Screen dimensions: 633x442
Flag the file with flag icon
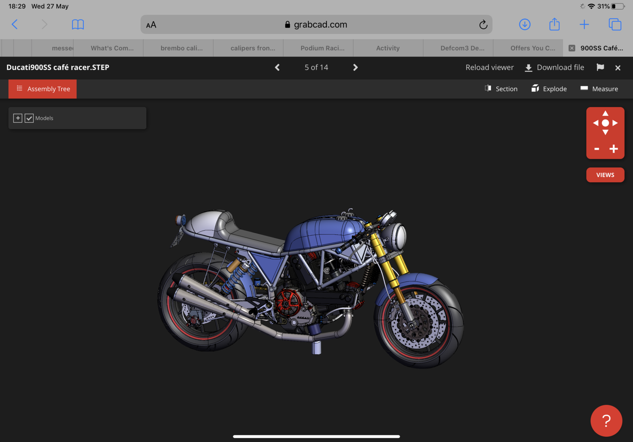click(x=600, y=67)
